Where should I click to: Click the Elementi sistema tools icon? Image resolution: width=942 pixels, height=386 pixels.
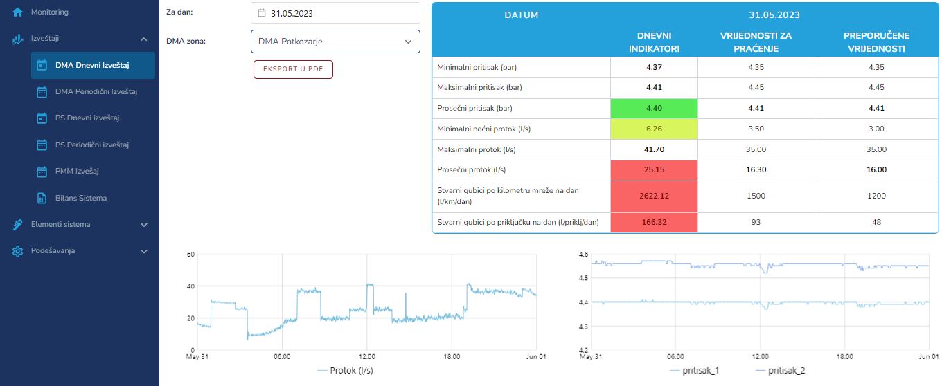point(18,224)
